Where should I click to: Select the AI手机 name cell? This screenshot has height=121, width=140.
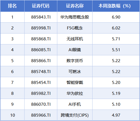pos(75,104)
